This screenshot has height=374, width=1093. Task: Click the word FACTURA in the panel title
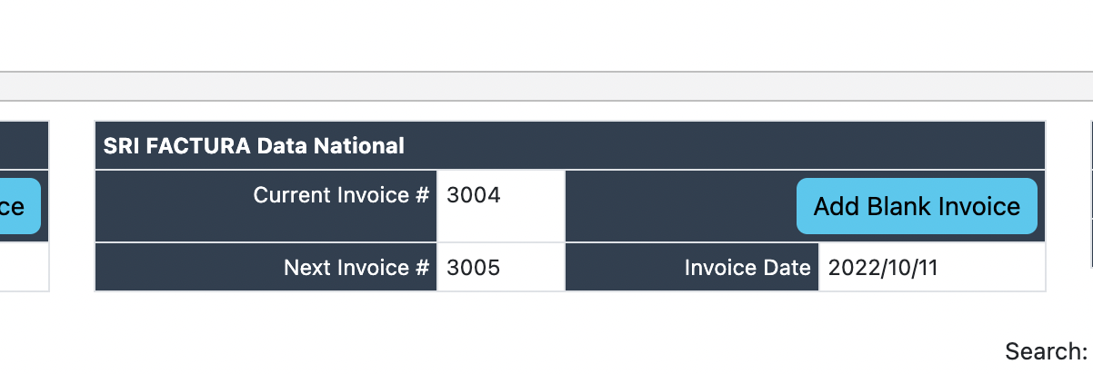pyautogui.click(x=198, y=145)
